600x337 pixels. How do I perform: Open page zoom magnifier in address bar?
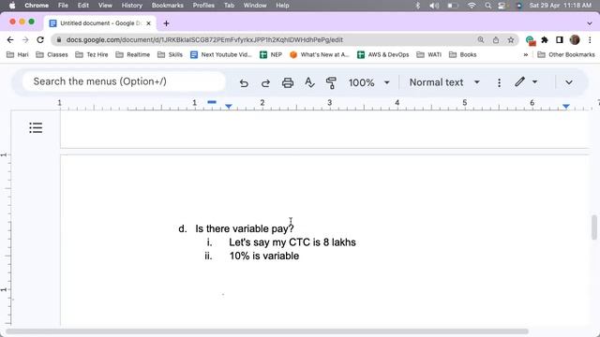[481, 39]
